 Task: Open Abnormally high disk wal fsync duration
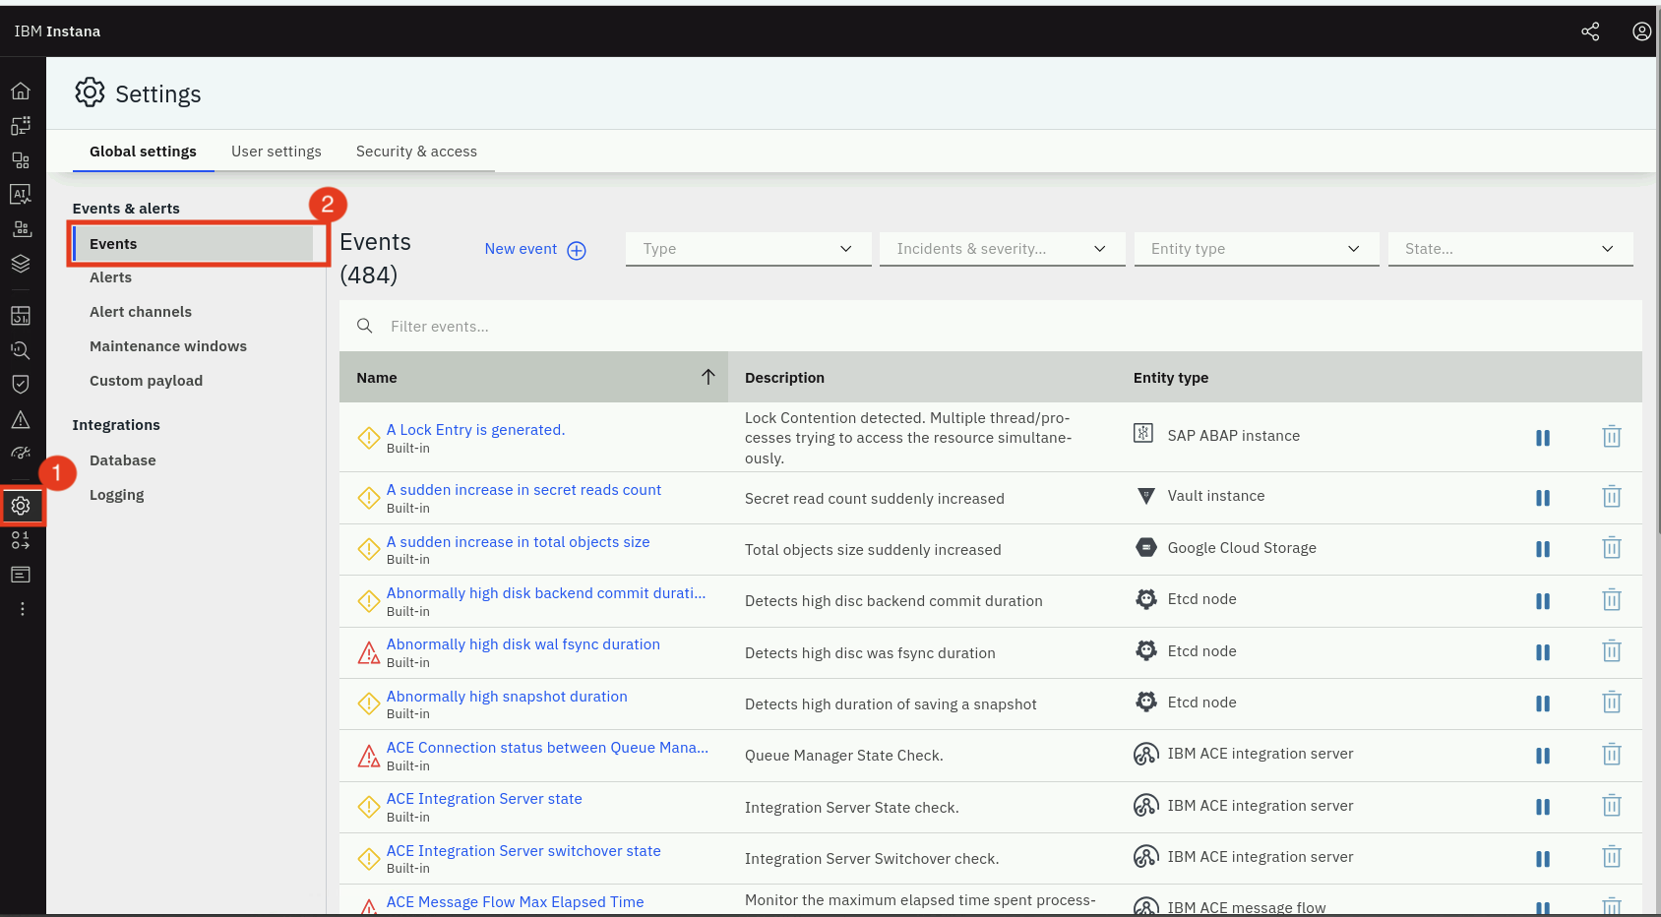pyautogui.click(x=523, y=644)
